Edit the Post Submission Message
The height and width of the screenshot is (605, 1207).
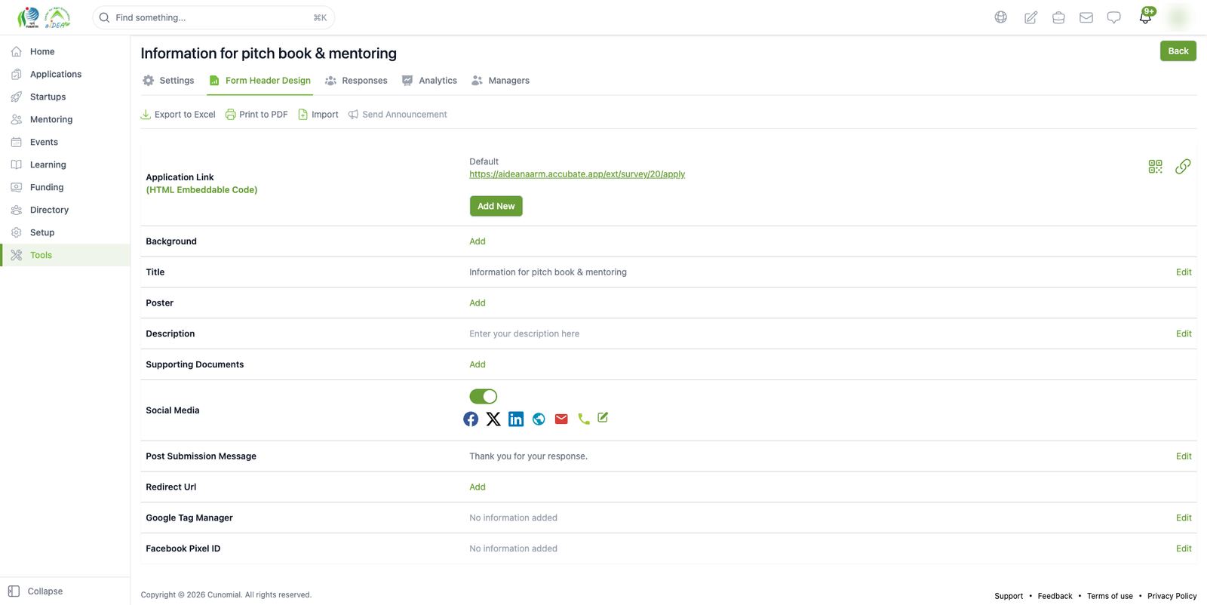[1184, 456]
